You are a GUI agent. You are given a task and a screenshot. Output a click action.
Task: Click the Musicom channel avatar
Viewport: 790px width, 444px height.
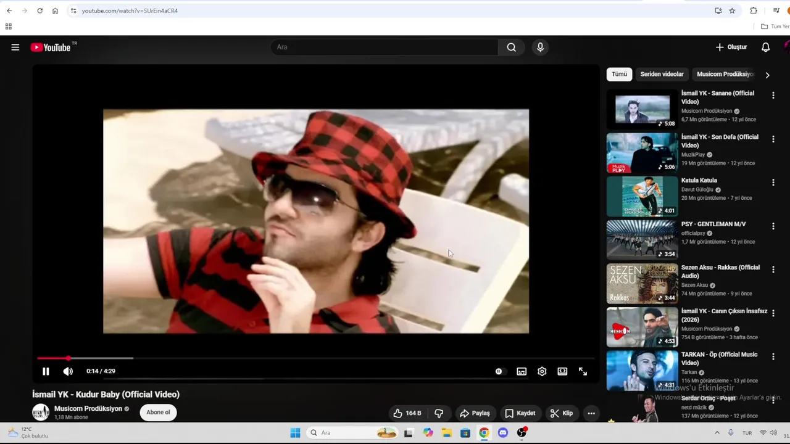[41, 412]
